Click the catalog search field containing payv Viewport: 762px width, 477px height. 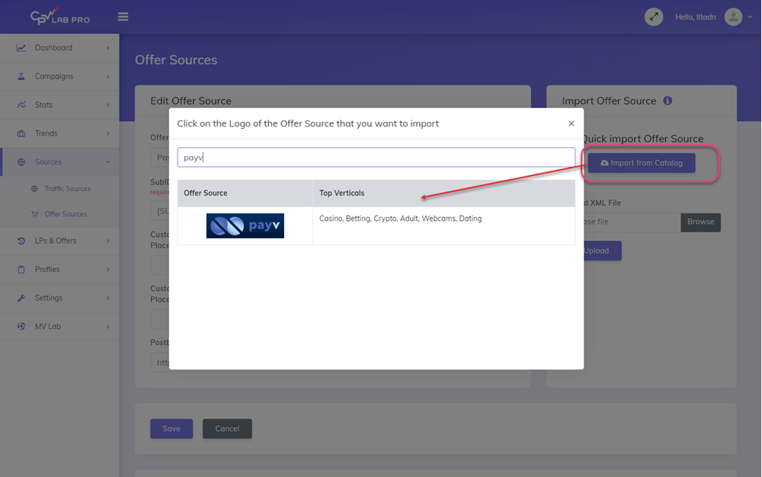[x=376, y=158]
